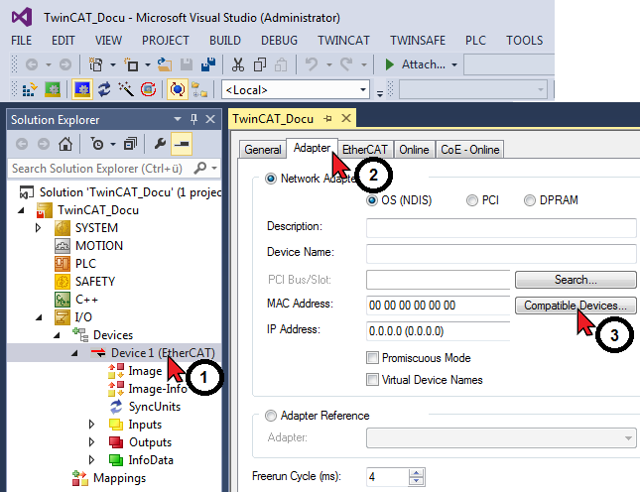
Task: Open the PLC menu
Action: pos(475,41)
